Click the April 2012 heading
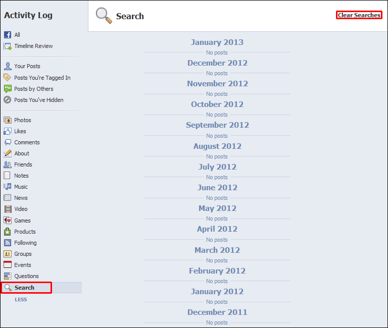Image resolution: width=388 pixels, height=328 pixels. tap(217, 229)
